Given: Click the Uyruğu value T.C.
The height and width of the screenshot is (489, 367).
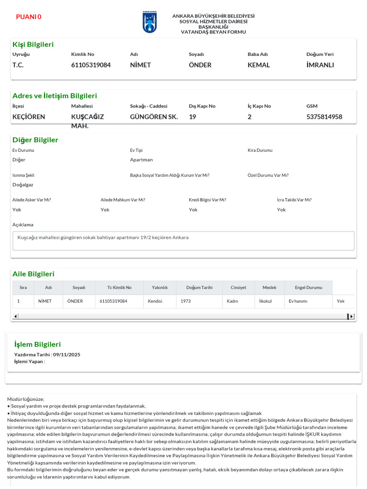Looking at the screenshot, I should (x=18, y=65).
